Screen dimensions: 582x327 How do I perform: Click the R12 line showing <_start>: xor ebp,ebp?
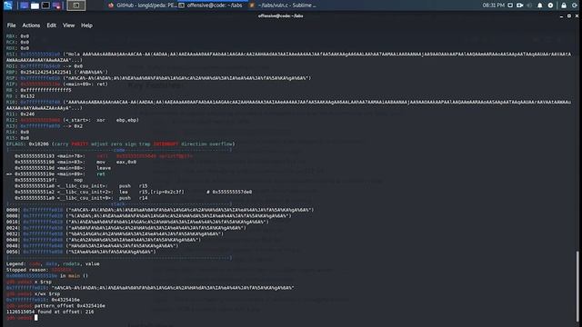tap(73, 120)
